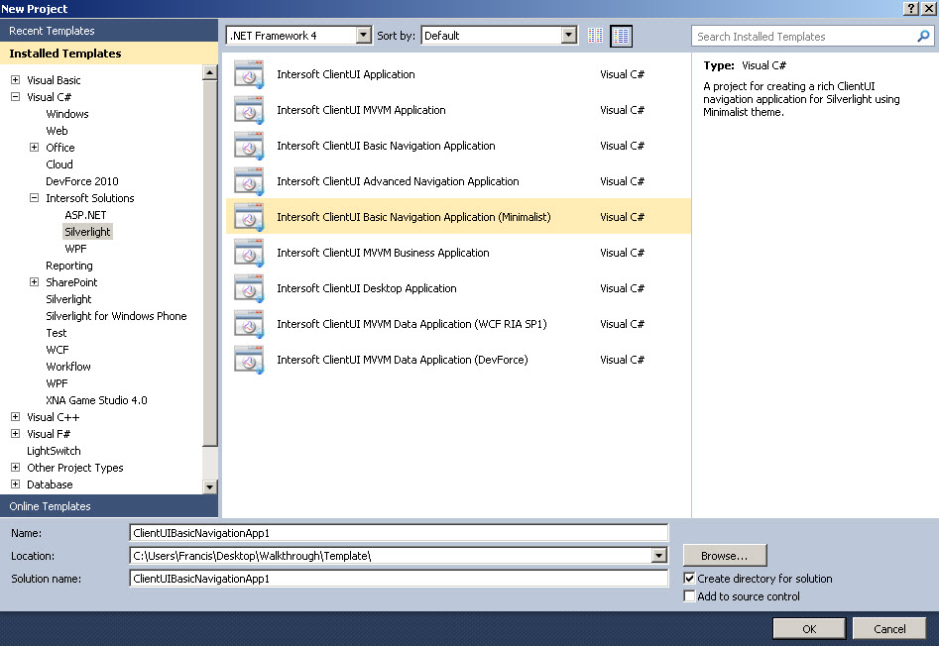Click the Cancel button
The width and height of the screenshot is (939, 646).
pos(889,628)
